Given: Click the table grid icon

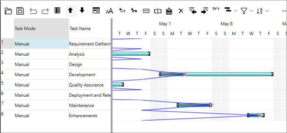Looking at the screenshot, I should coord(58,10).
